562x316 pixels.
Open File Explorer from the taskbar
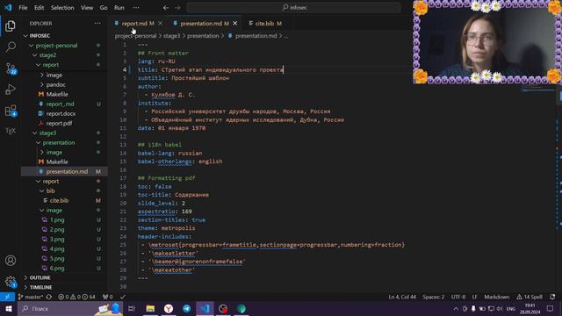point(150,308)
